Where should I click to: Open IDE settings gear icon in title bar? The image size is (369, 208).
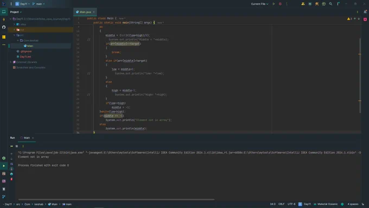click(324, 4)
